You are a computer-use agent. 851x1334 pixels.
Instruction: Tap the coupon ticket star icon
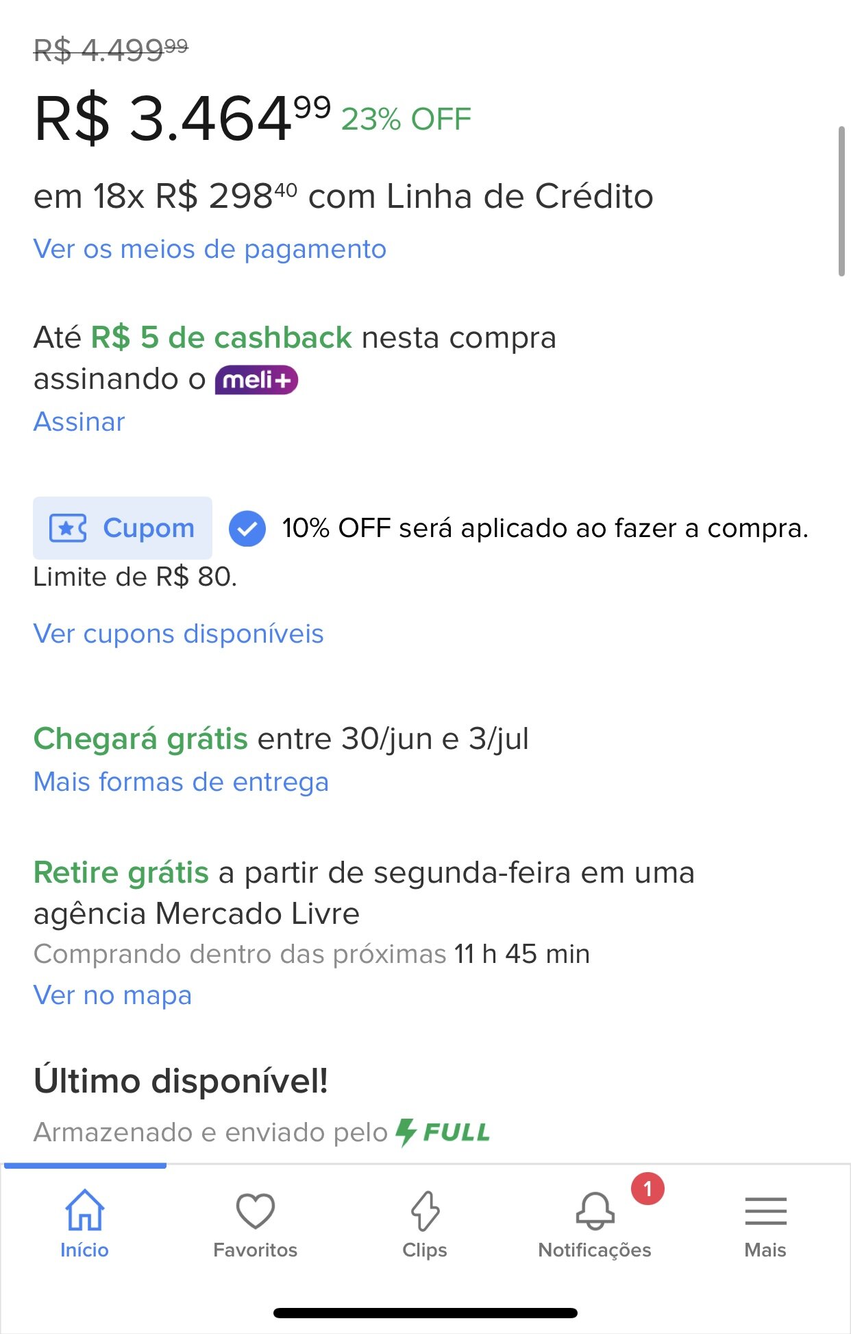pos(68,529)
